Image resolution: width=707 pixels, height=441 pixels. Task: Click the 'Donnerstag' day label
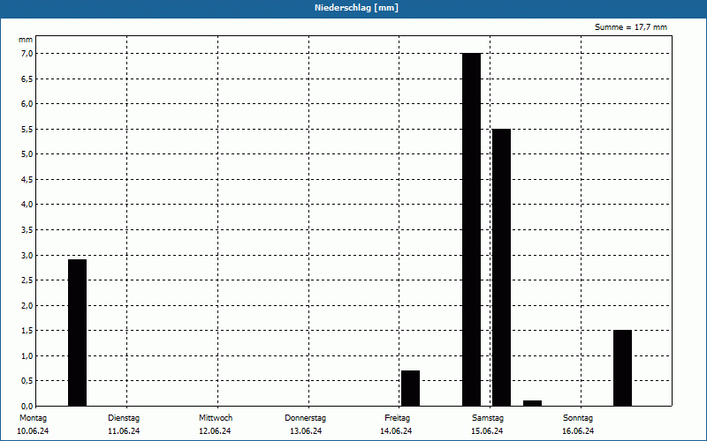(305, 418)
